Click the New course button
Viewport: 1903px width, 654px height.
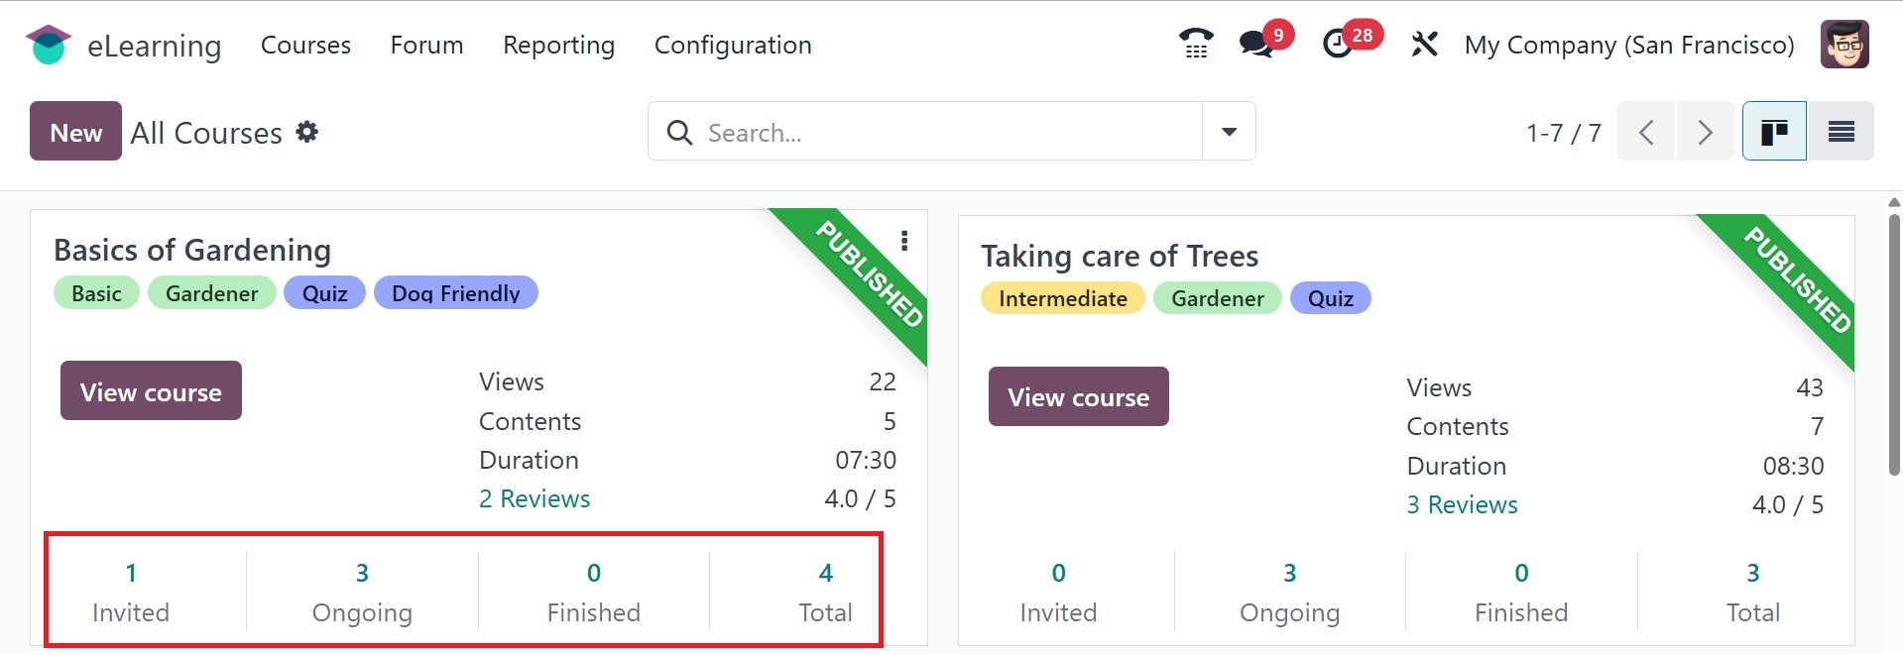75,132
